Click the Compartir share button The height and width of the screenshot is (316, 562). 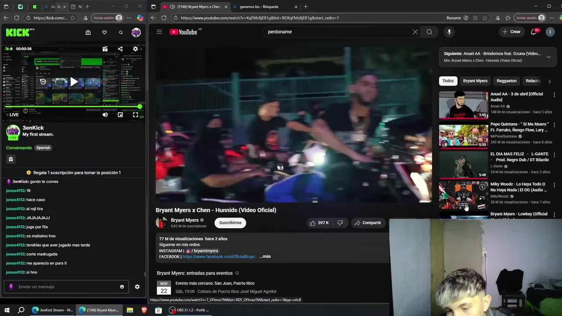pyautogui.click(x=367, y=223)
